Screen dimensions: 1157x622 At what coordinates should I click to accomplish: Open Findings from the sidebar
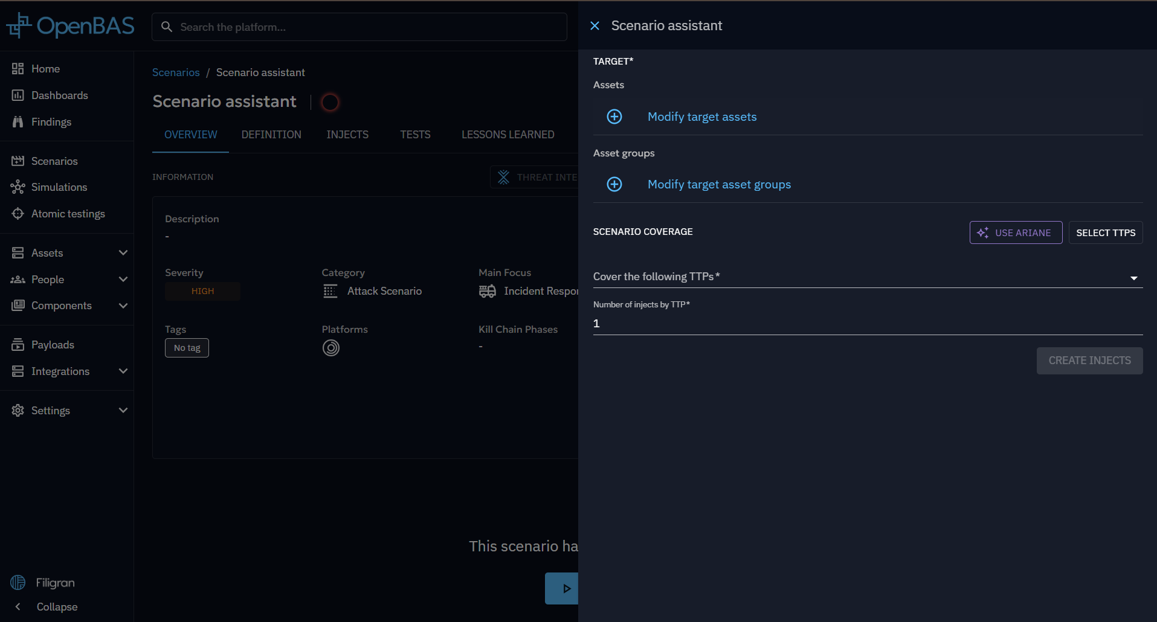click(51, 122)
